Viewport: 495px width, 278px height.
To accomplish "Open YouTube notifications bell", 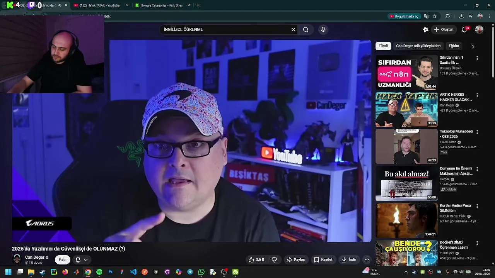I will pos(465,29).
